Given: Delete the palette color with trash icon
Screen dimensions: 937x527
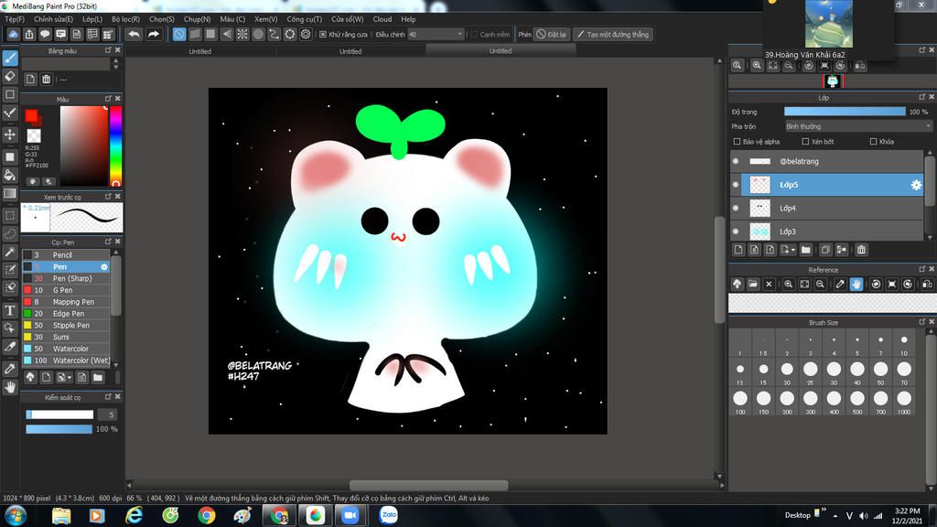Looking at the screenshot, I should [x=46, y=80].
